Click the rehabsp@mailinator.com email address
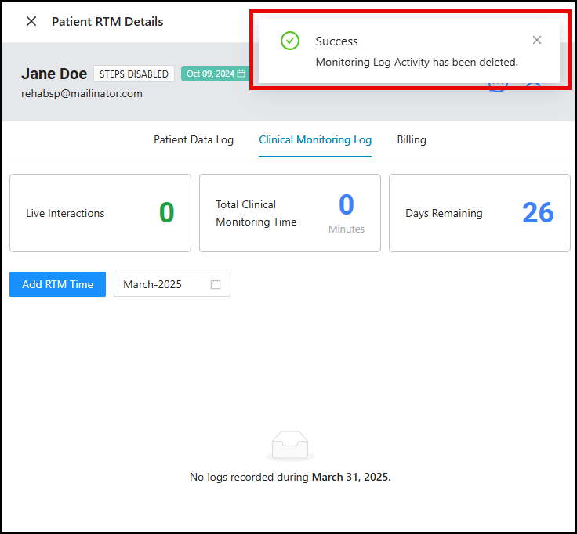The width and height of the screenshot is (577, 534). 82,93
